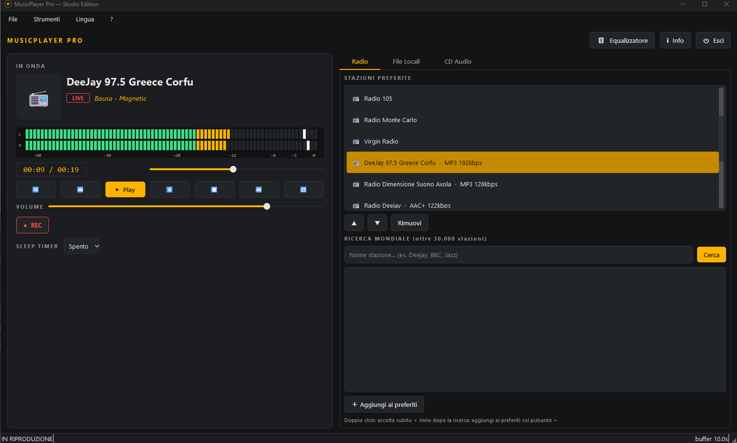Viewport: 737px width, 443px height.
Task: Click the Radio Deejay AAC+ station icon
Action: click(x=356, y=206)
